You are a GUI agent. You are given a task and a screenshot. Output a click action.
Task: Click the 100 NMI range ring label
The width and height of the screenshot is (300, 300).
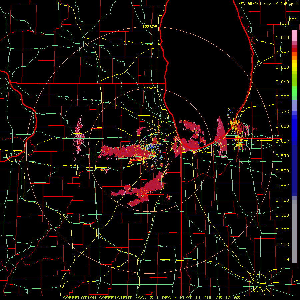tap(150, 26)
